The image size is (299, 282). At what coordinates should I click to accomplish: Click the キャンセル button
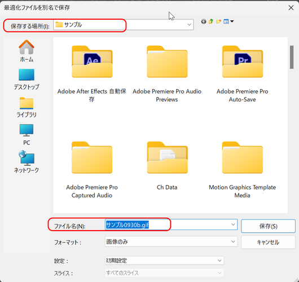tap(268, 242)
